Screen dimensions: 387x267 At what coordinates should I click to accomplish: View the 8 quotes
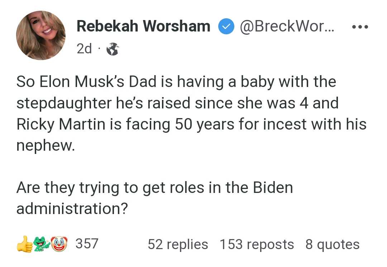click(x=333, y=244)
